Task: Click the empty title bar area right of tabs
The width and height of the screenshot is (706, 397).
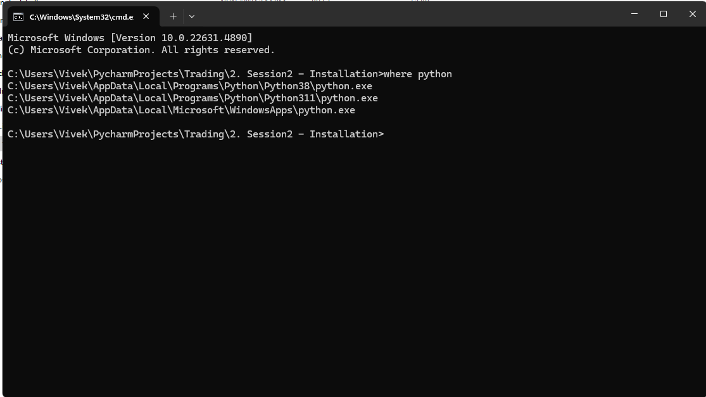Action: pyautogui.click(x=405, y=15)
